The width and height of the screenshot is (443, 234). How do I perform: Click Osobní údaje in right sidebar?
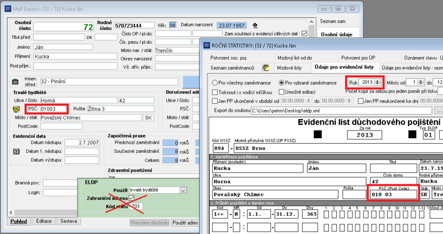tap(337, 34)
